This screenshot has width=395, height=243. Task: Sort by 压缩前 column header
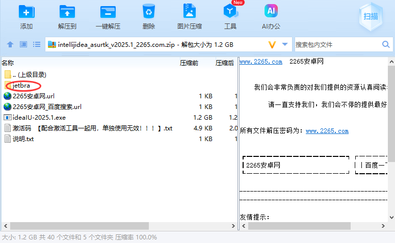pos(189,63)
